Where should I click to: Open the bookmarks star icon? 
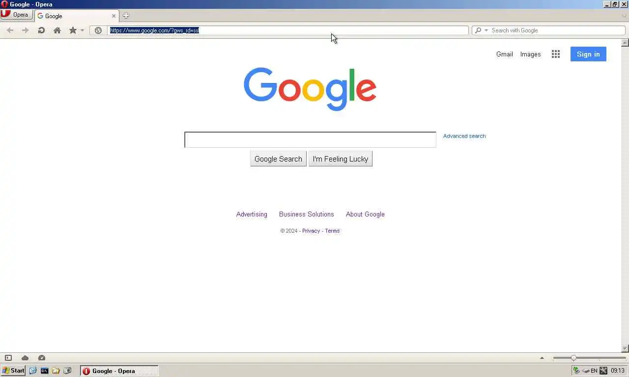73,30
